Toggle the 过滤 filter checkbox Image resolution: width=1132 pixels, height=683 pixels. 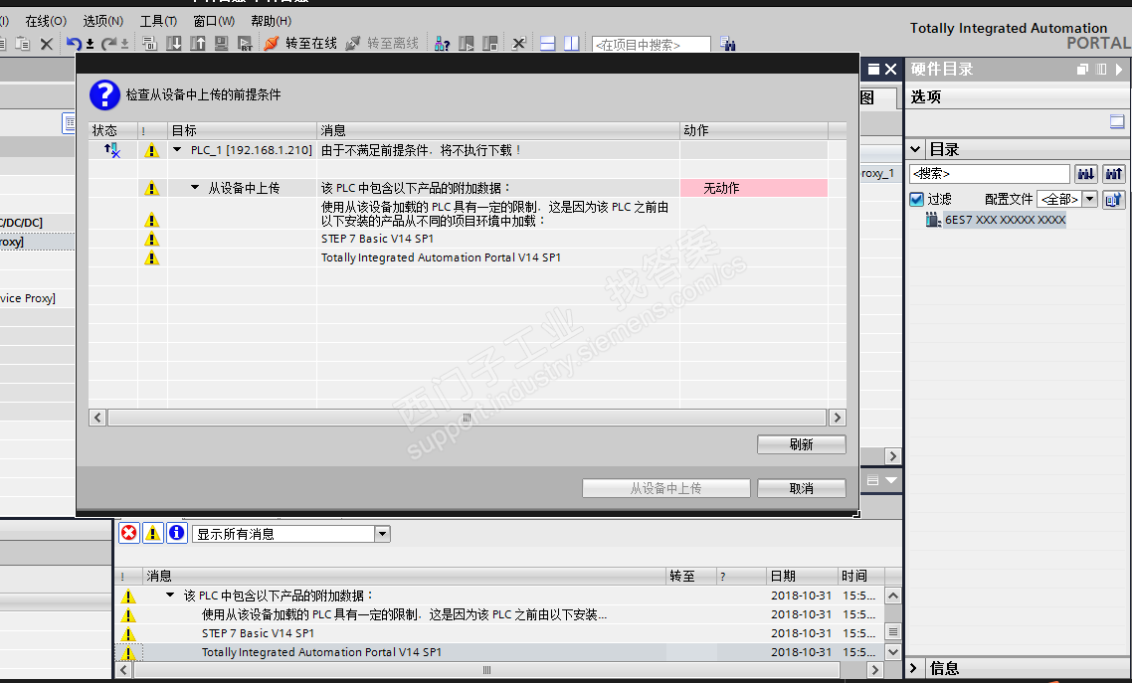pos(917,199)
